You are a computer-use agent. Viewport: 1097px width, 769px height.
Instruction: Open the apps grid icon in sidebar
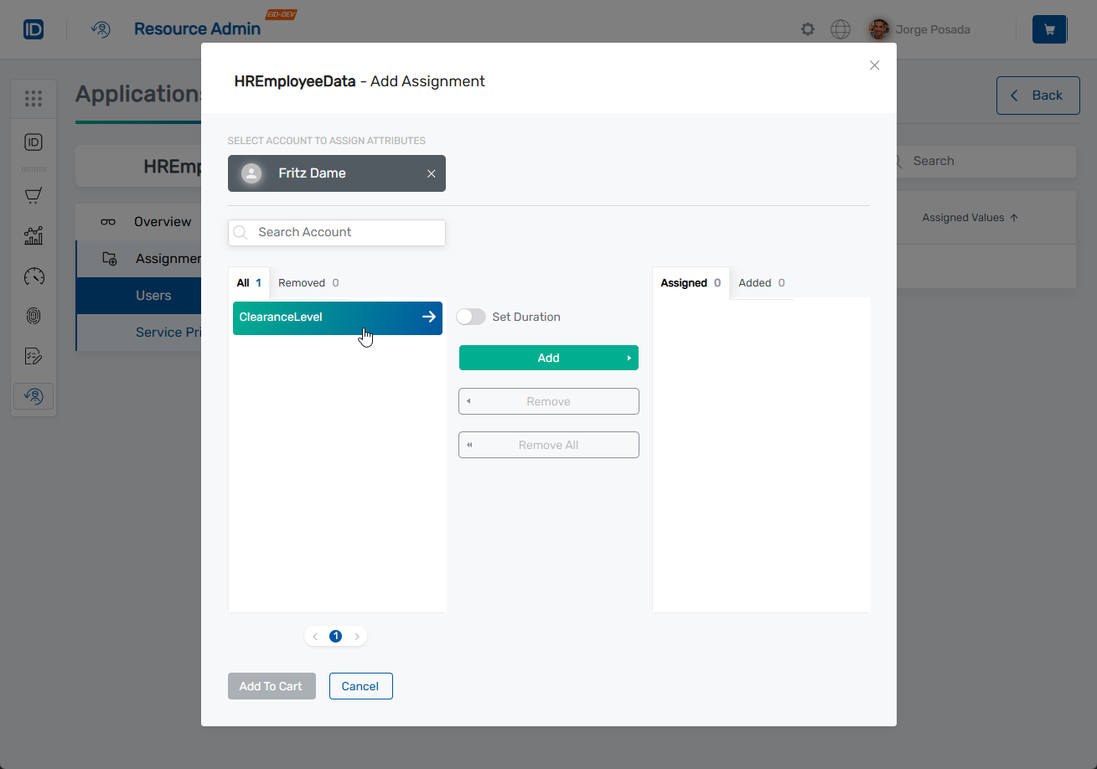(34, 99)
